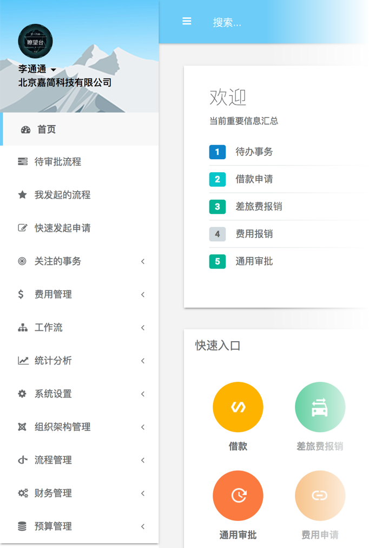
Task: Click the 通用审批 clock icon
Action: [238, 495]
